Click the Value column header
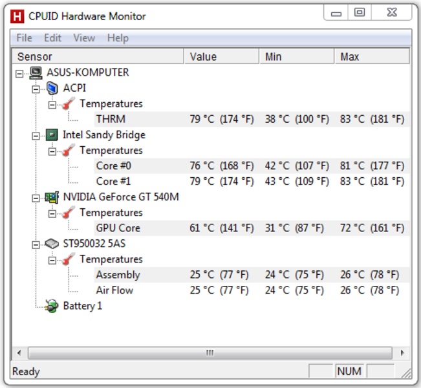 [x=222, y=57]
